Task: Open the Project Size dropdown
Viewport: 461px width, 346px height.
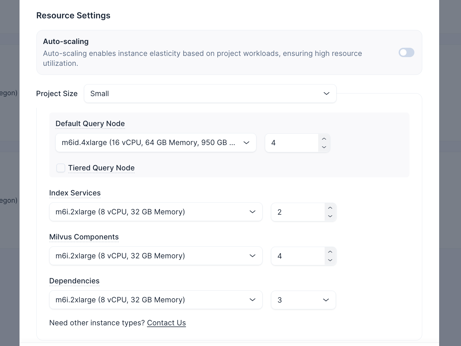Action: [210, 93]
